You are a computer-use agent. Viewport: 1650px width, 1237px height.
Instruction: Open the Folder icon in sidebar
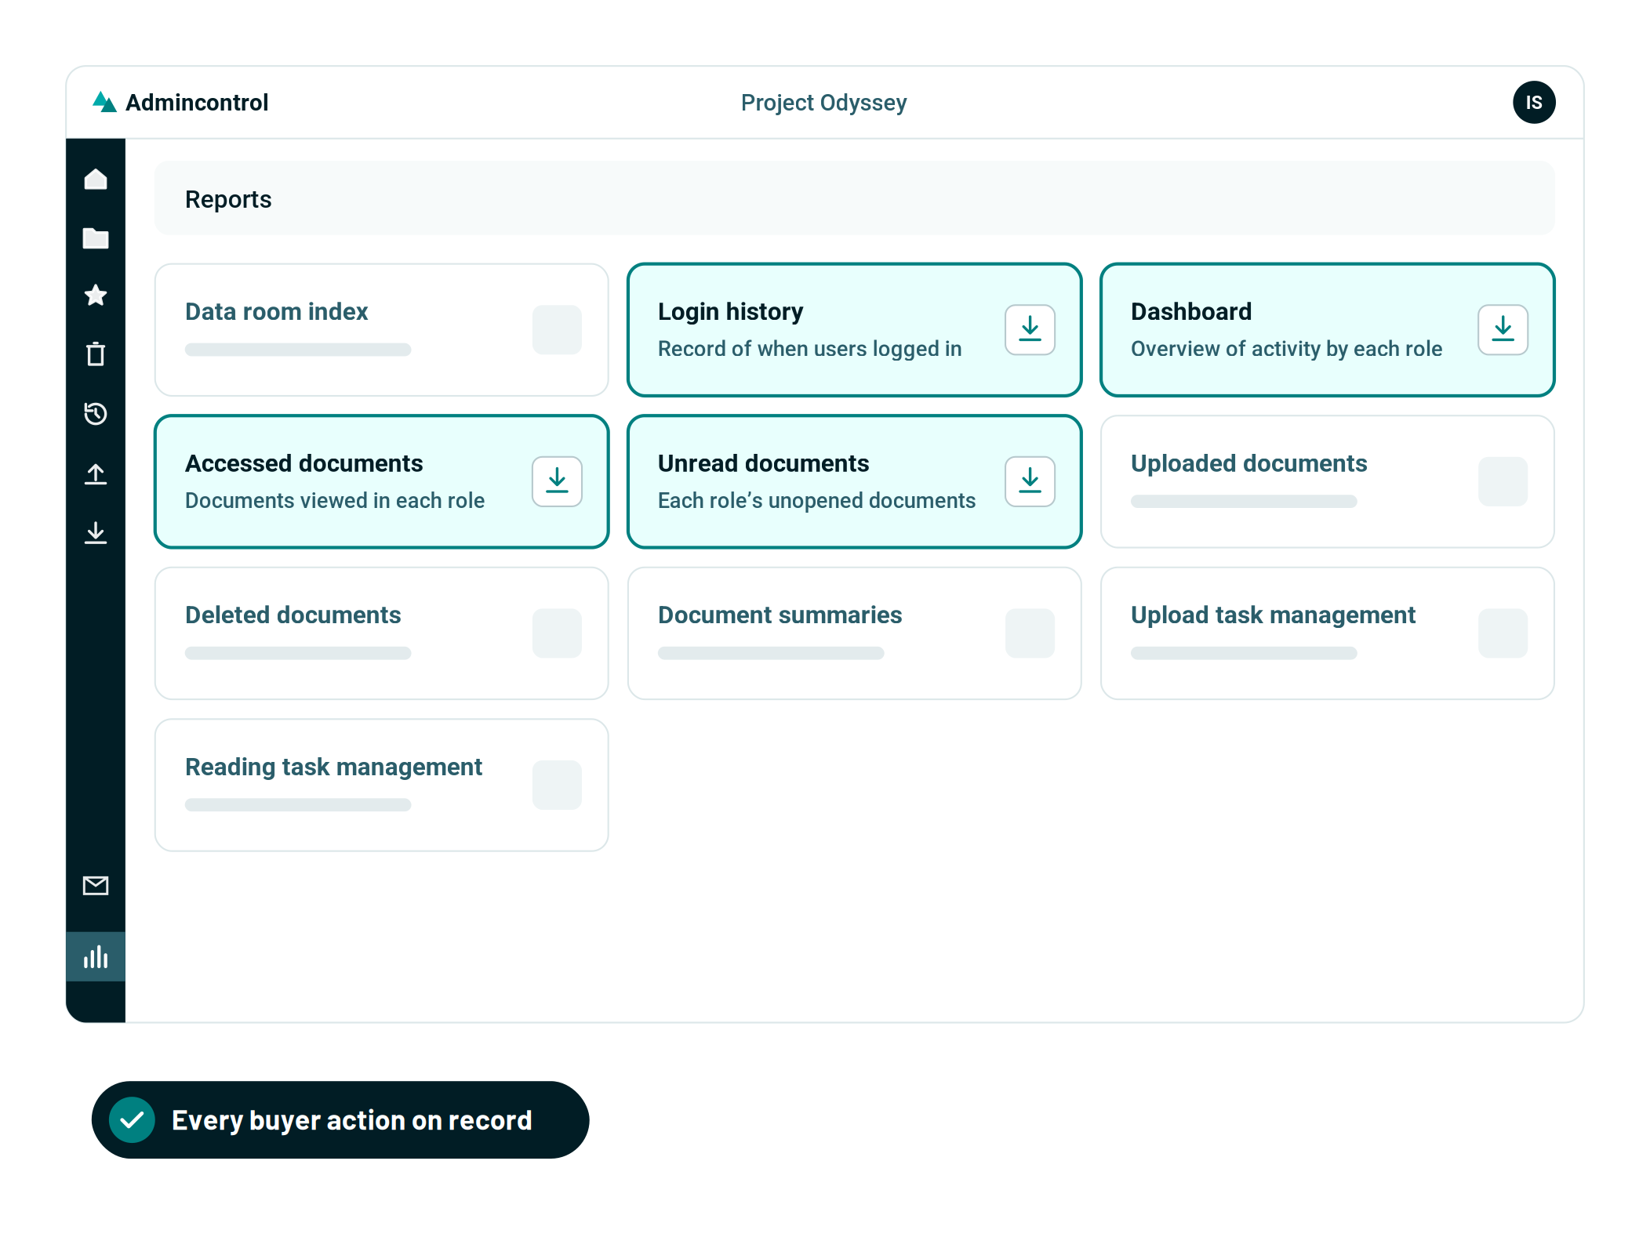coord(96,238)
